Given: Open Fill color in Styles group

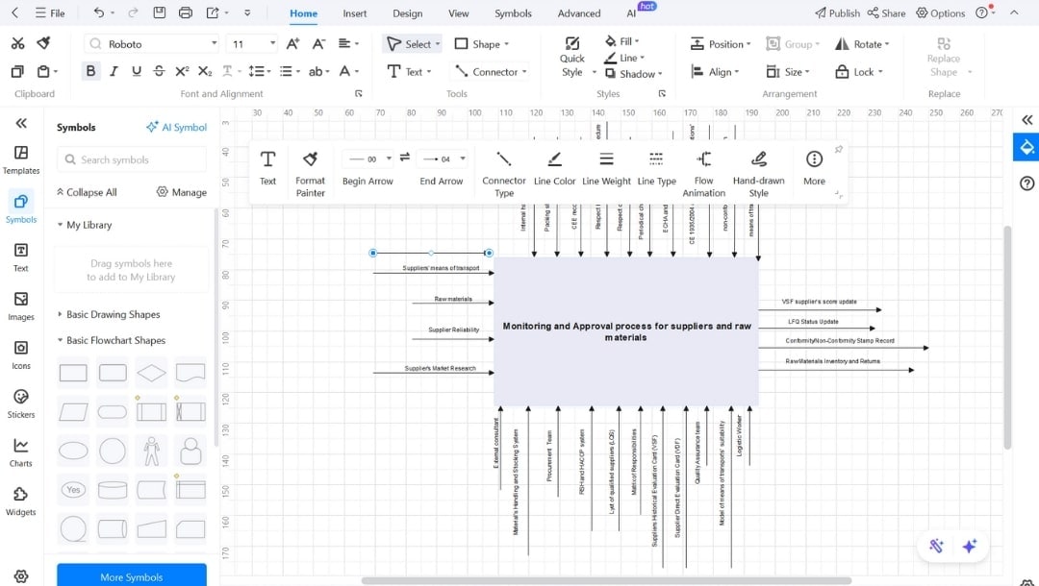Looking at the screenshot, I should pyautogui.click(x=621, y=41).
